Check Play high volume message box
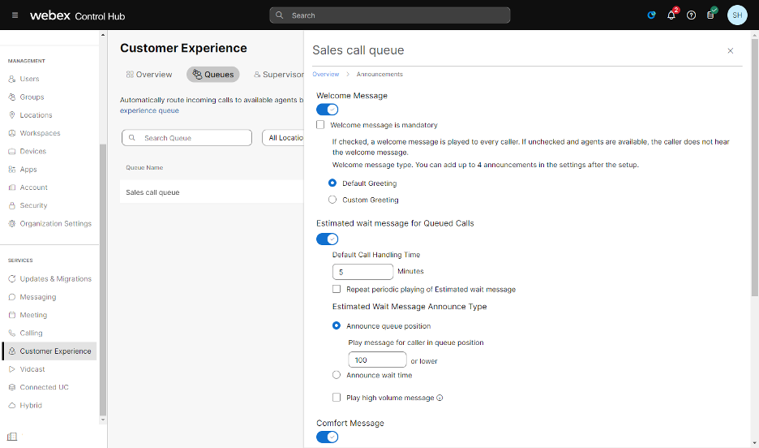The height and width of the screenshot is (448, 759). [x=337, y=398]
